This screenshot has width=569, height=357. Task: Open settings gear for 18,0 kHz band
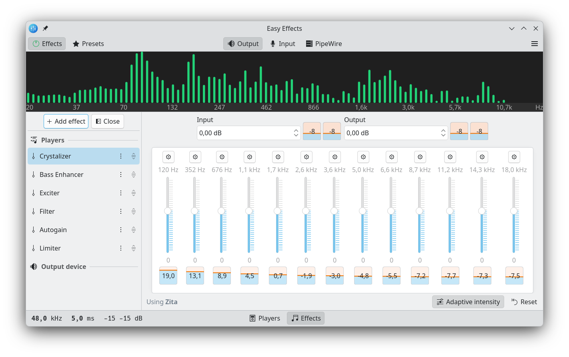514,157
